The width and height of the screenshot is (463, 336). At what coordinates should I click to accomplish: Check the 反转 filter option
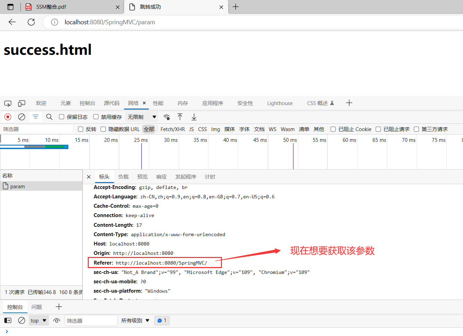[x=80, y=129]
